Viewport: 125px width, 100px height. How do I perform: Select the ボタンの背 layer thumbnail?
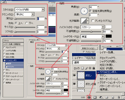pos(81,84)
